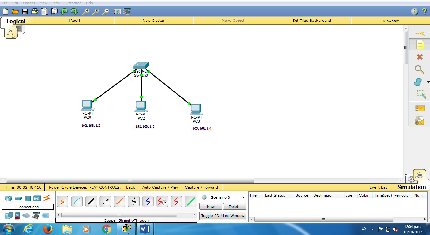This screenshot has height=235, width=430.
Task: Click the Add Complex PDU envelope icon
Action: (419, 120)
